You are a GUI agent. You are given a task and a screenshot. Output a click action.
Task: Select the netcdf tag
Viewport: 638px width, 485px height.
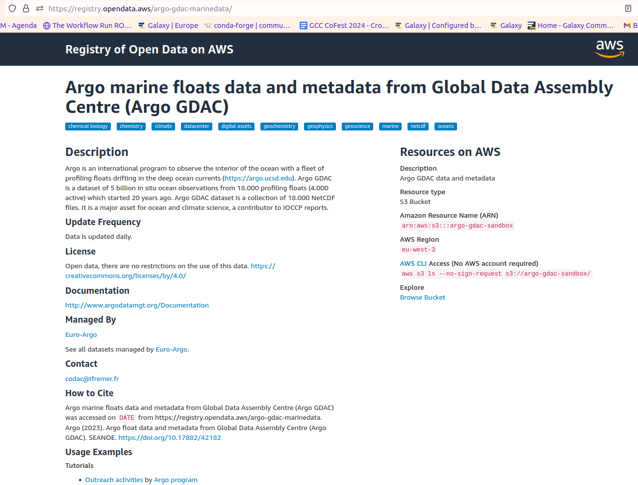pos(418,127)
